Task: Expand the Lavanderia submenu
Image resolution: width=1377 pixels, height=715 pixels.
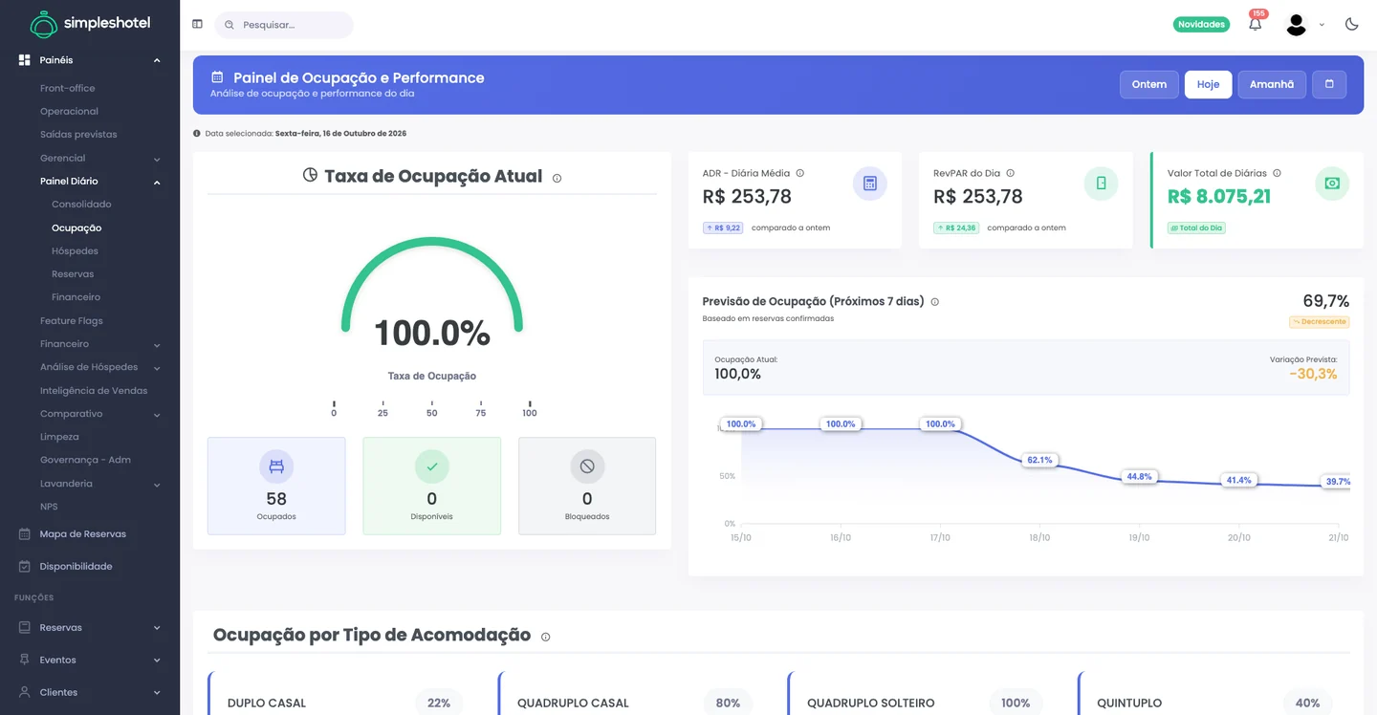Action: tap(157, 485)
